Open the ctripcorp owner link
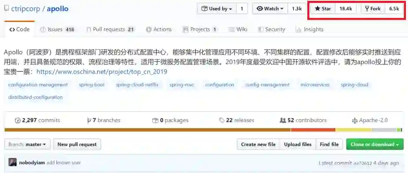This screenshot has width=408, height=173. tap(26, 9)
